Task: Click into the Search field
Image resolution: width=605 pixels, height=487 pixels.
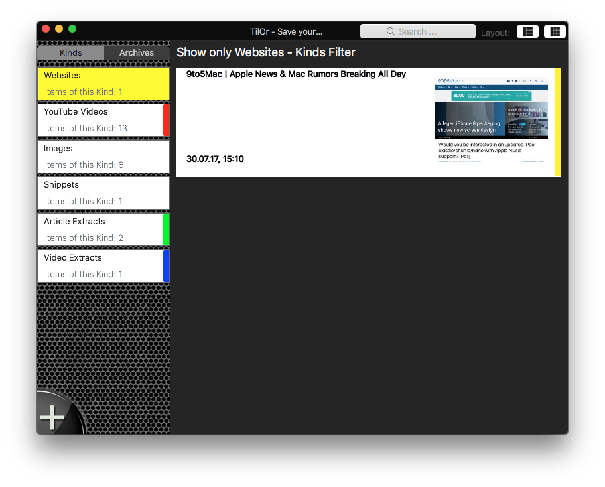Action: click(417, 31)
